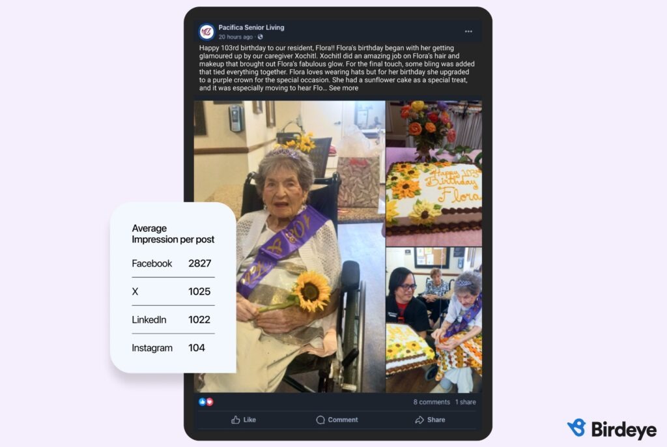The width and height of the screenshot is (667, 447).
Task: View the 8 comments link
Action: click(431, 402)
